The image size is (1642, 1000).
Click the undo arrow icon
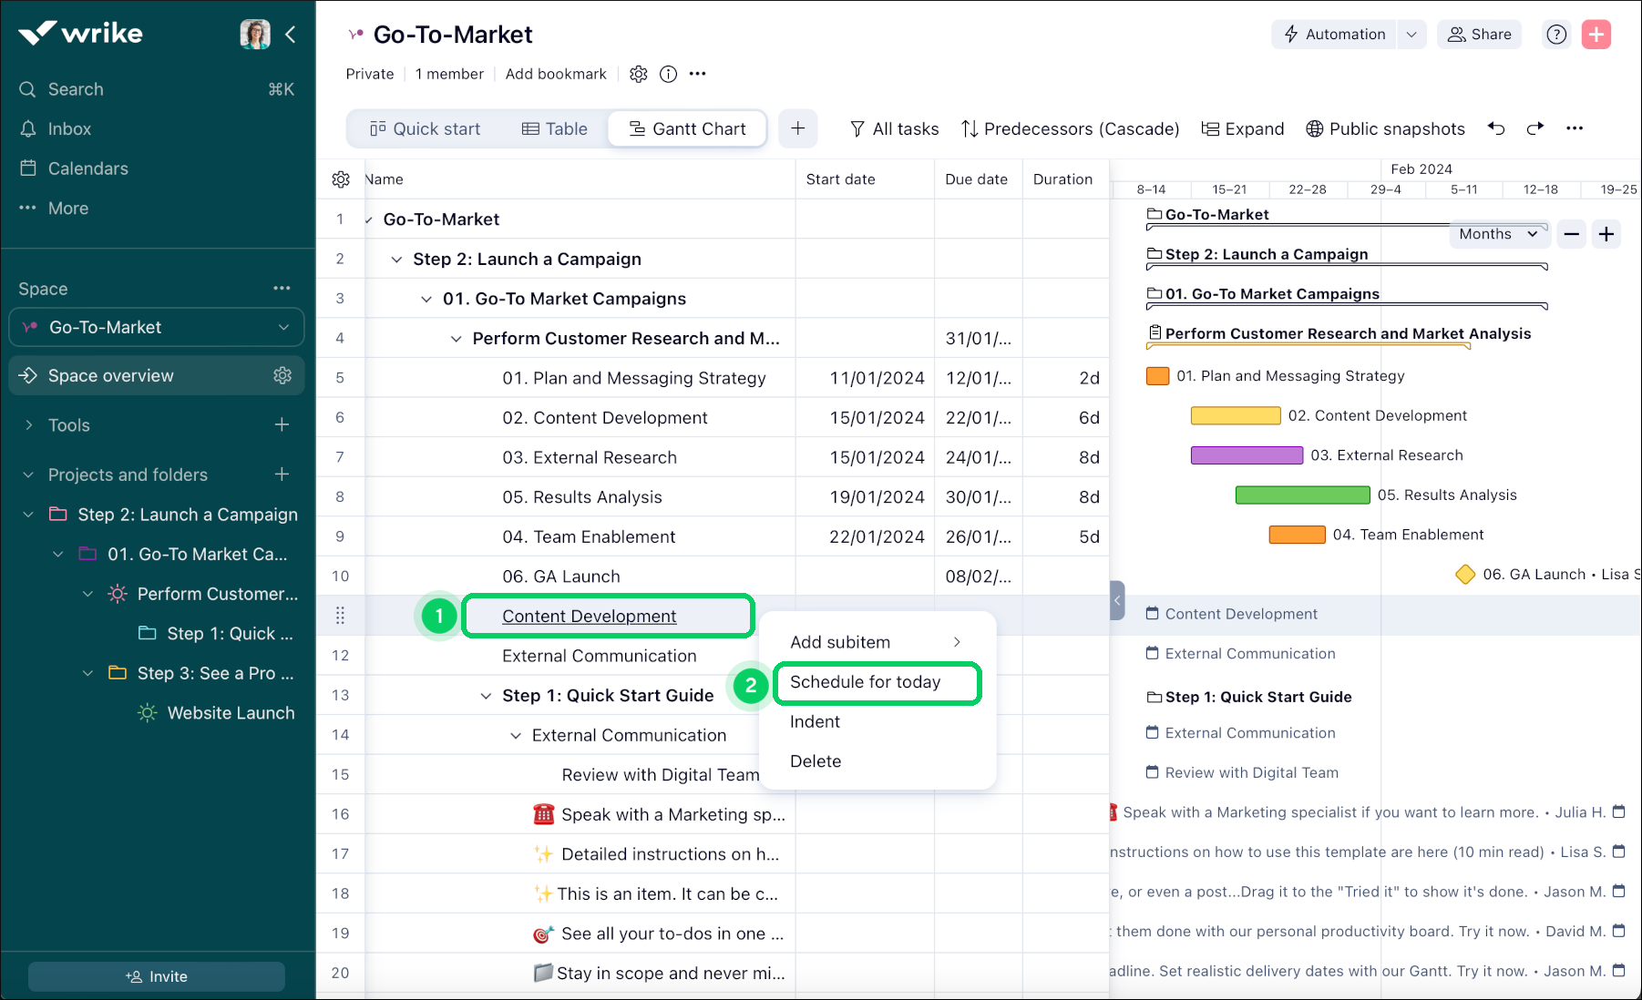[1496, 128]
